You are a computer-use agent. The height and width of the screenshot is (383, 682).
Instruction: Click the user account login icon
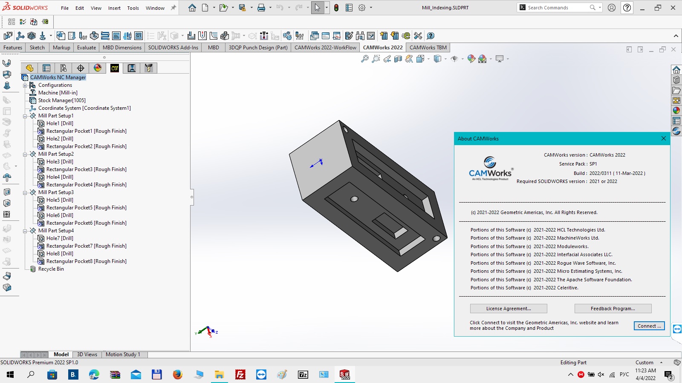click(x=612, y=8)
